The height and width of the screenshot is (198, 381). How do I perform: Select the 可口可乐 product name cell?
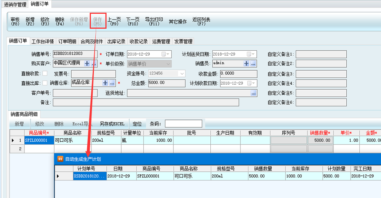pos(72,140)
